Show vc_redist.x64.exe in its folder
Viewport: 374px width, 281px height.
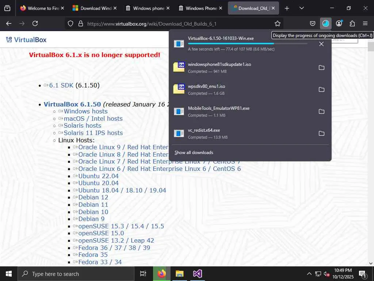pyautogui.click(x=321, y=134)
